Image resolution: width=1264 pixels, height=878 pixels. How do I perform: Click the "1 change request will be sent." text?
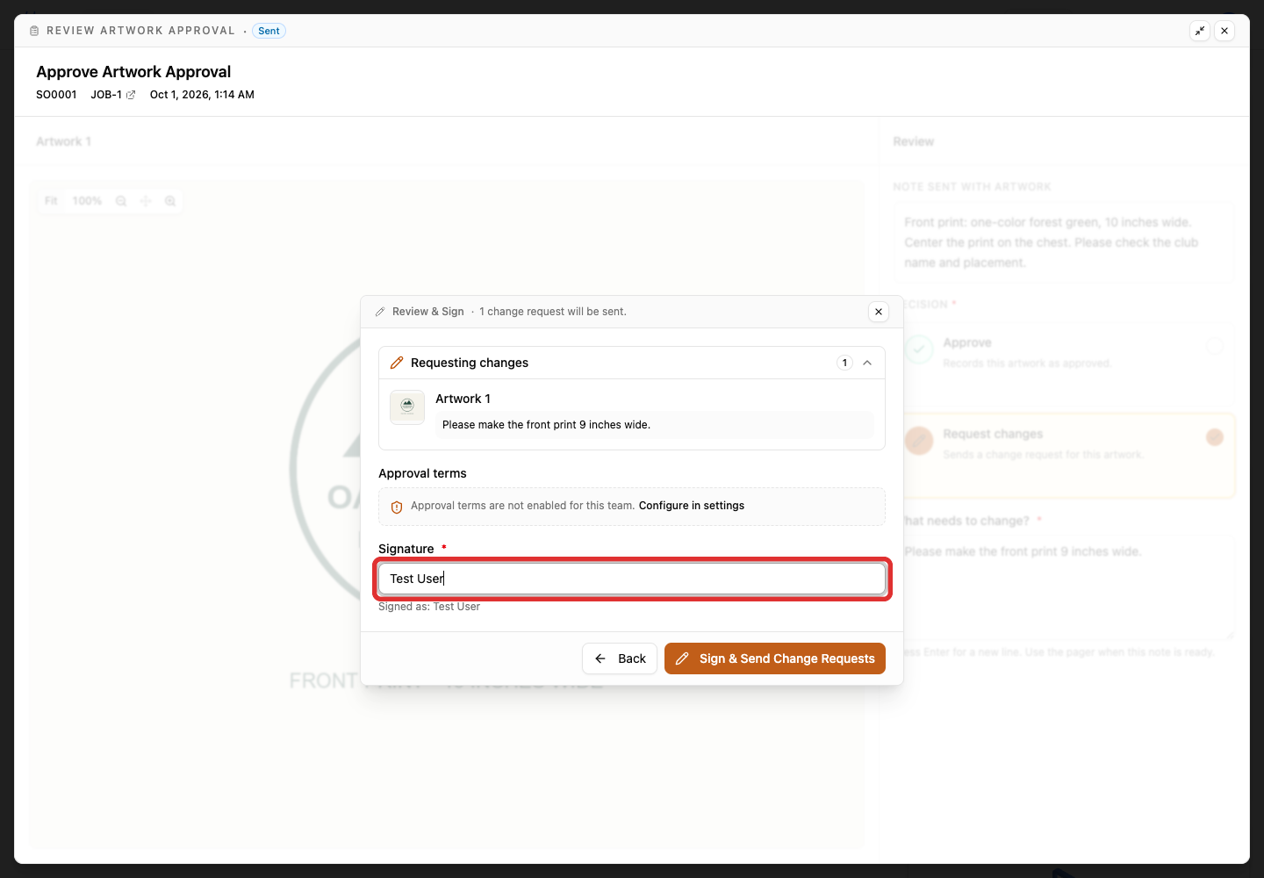553,312
